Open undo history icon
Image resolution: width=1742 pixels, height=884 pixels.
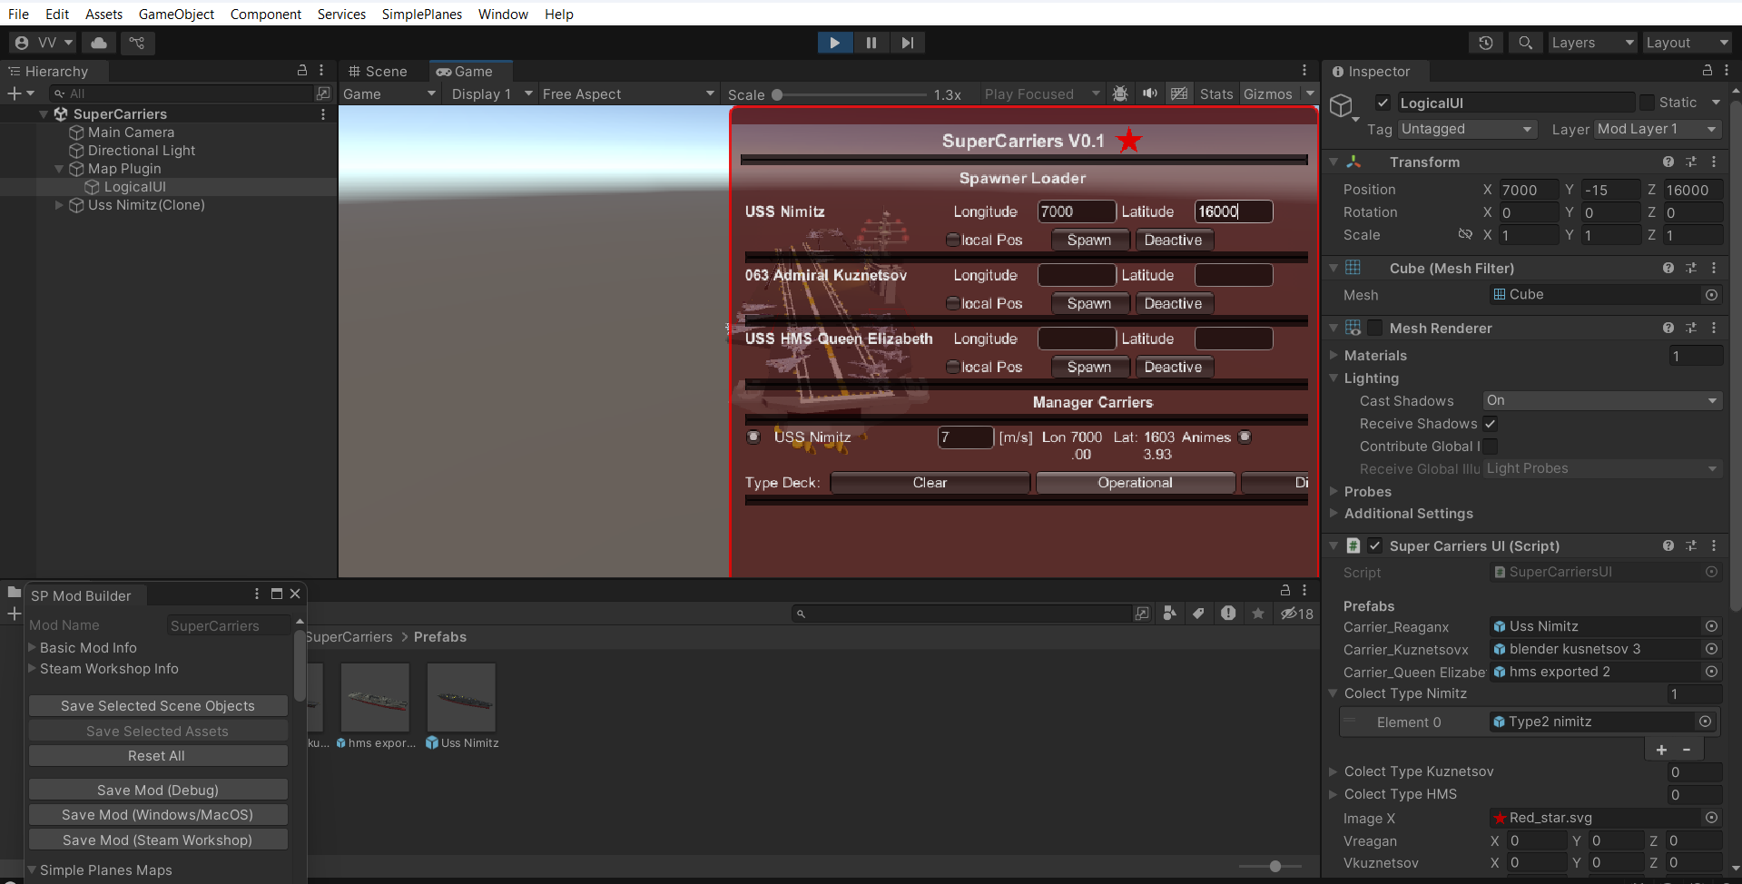(x=1486, y=43)
